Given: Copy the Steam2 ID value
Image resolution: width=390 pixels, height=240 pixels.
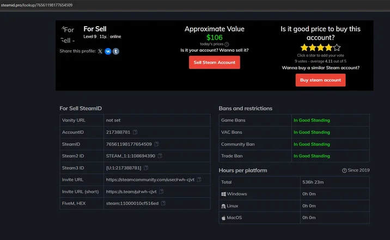Looking at the screenshot, I should tap(160, 156).
